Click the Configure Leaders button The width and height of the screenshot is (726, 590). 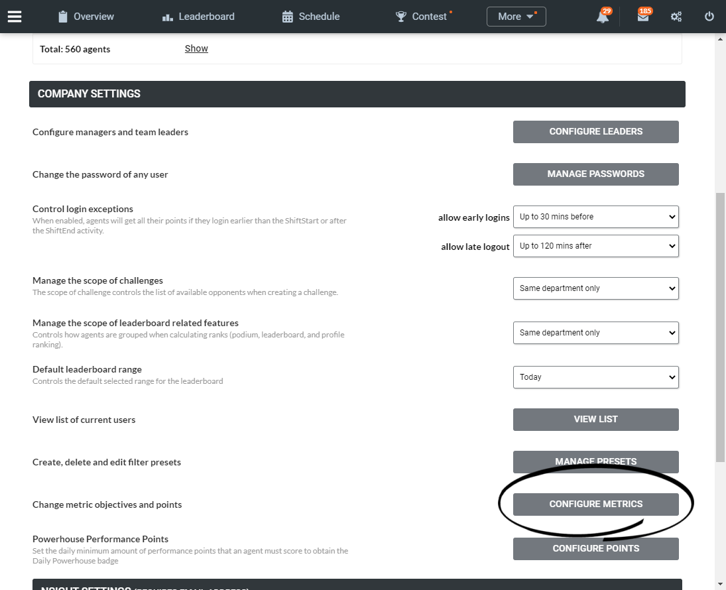pos(596,132)
